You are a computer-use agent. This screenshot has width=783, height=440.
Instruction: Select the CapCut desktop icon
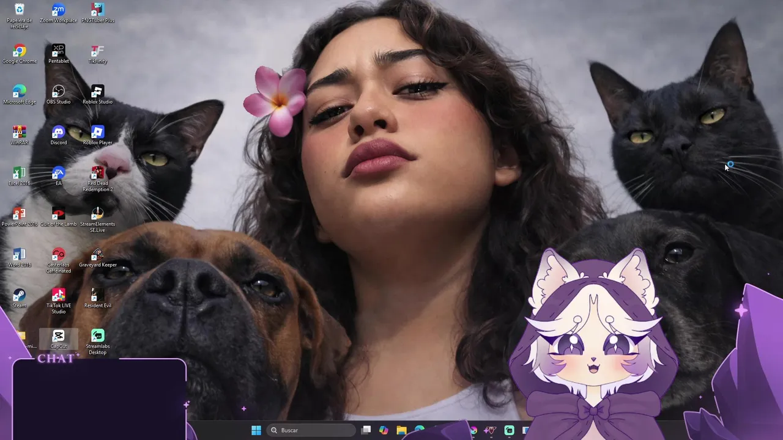(x=58, y=339)
